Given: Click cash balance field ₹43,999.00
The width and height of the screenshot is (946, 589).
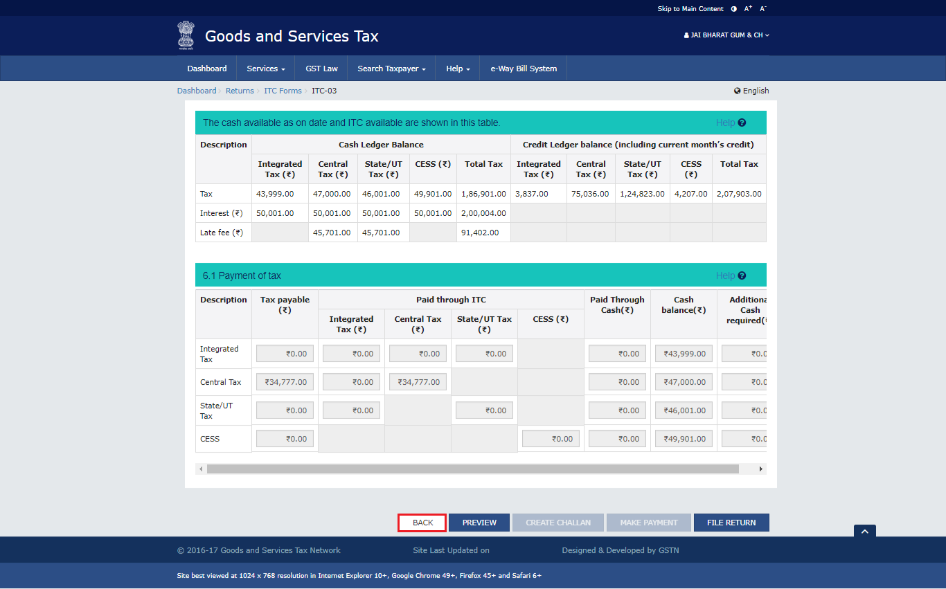Looking at the screenshot, I should tap(684, 354).
